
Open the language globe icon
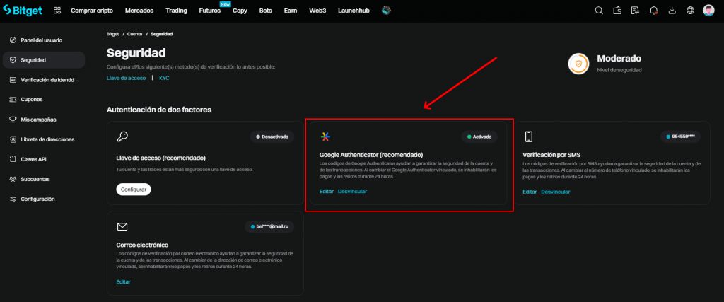[690, 11]
